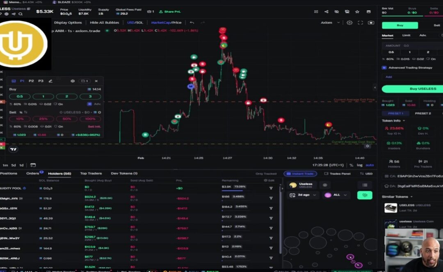Buy 0.5 SOL in instant trade panel
The height and width of the screenshot is (272, 443).
[x=20, y=97]
